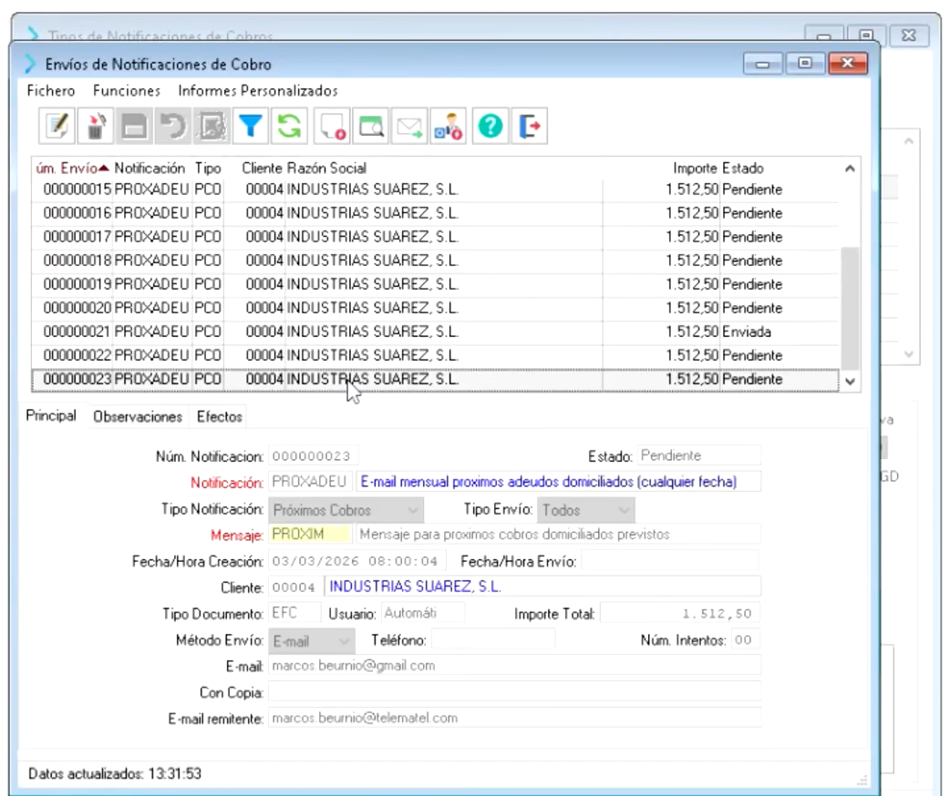Open the Tipo Envío dropdown

point(624,510)
